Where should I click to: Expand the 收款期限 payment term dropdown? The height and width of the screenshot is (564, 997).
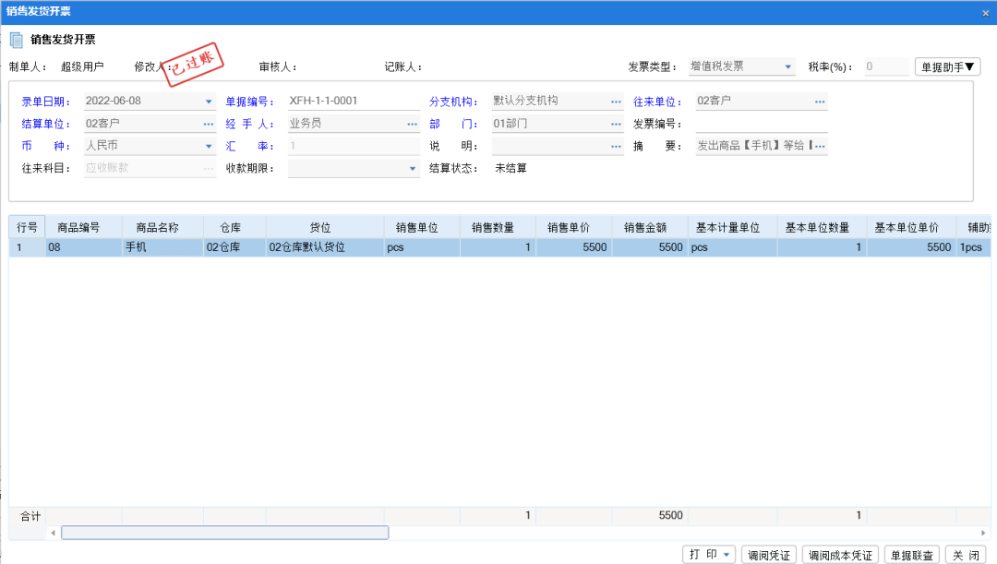(412, 167)
